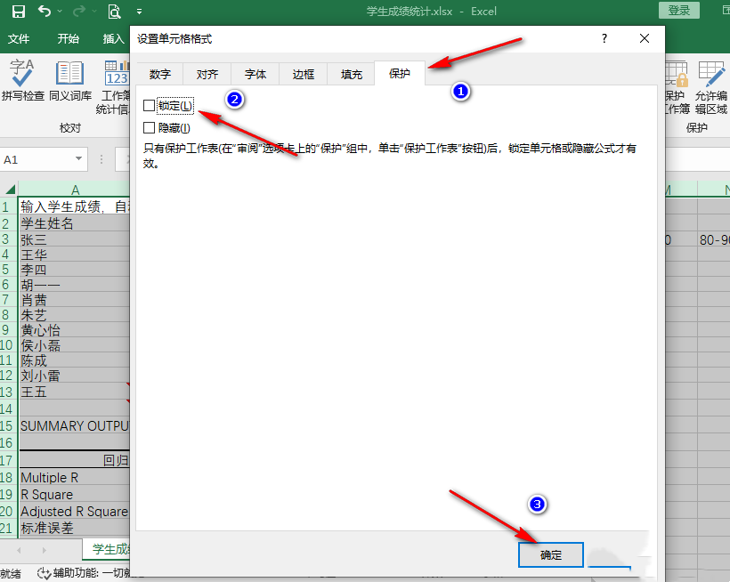Click the 就绪 status bar indicator

click(x=11, y=573)
